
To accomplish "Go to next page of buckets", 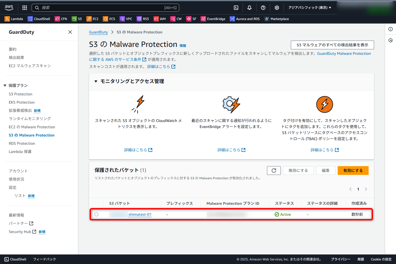I will [366, 189].
